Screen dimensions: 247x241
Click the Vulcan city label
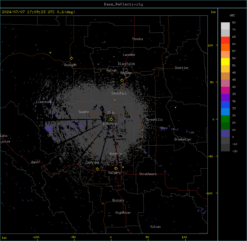tap(156, 227)
